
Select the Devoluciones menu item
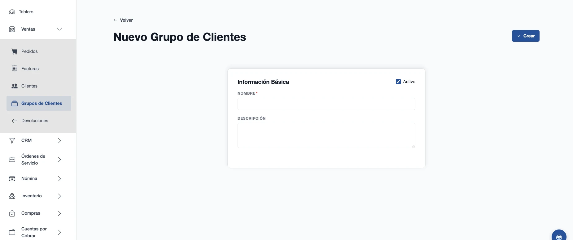pos(39,121)
